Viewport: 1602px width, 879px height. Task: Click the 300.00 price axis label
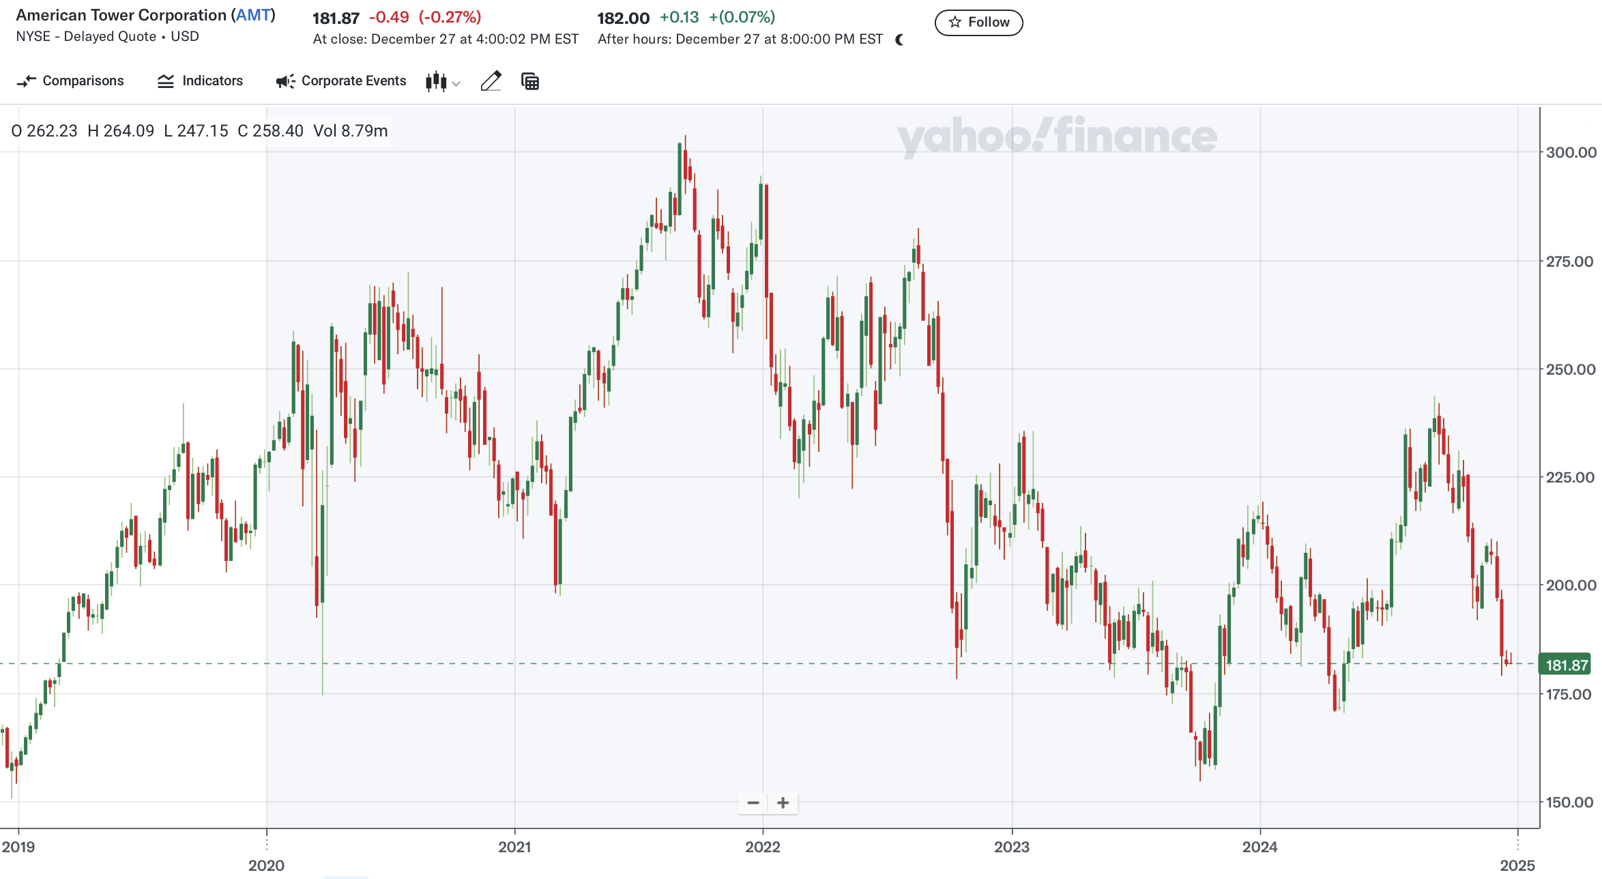tap(1571, 152)
